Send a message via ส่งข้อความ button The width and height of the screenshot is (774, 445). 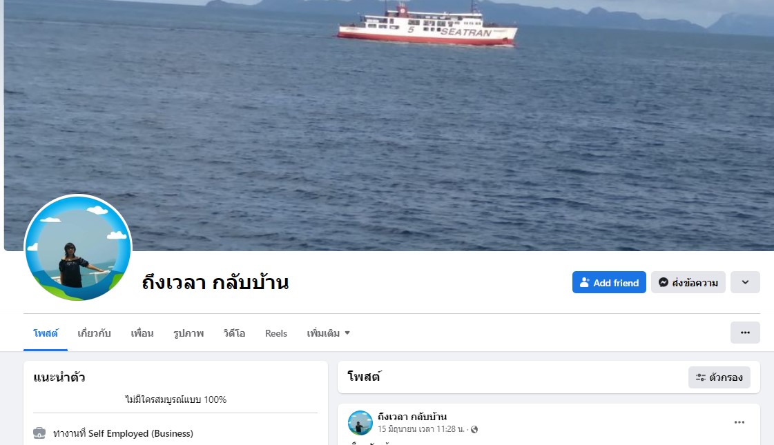[x=688, y=282]
